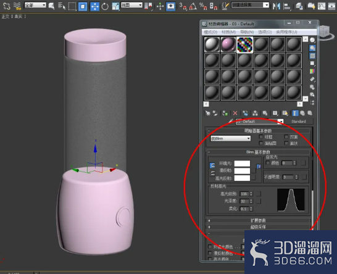Click the 环境光 ambient color swatch

242,164
